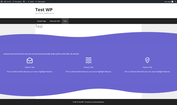Click the Test page heading
This screenshot has width=177, height=105.
(x=39, y=26)
